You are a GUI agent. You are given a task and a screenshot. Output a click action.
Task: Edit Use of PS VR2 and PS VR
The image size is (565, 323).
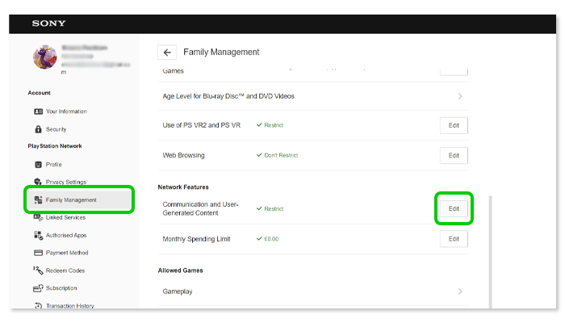(454, 125)
